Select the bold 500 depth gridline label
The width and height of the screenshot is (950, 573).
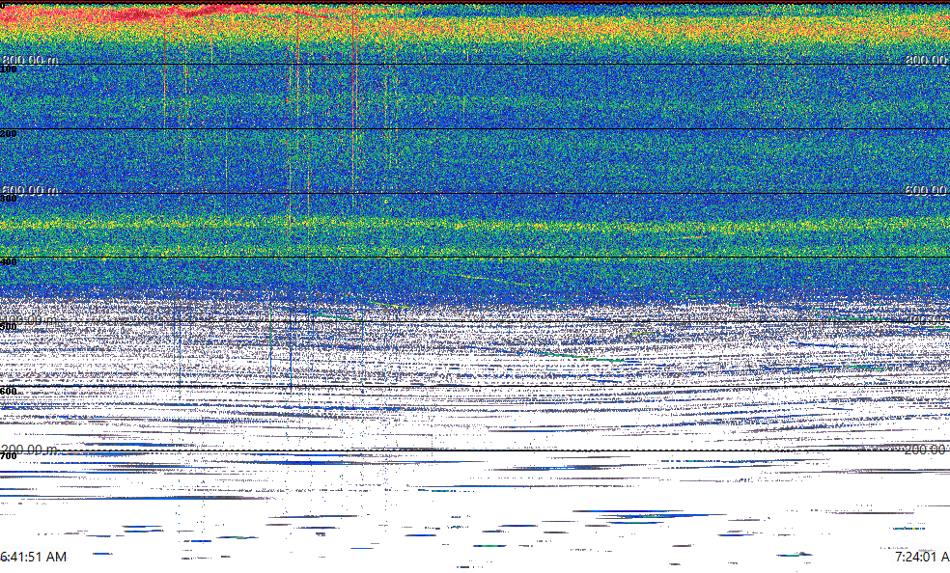pyautogui.click(x=9, y=327)
